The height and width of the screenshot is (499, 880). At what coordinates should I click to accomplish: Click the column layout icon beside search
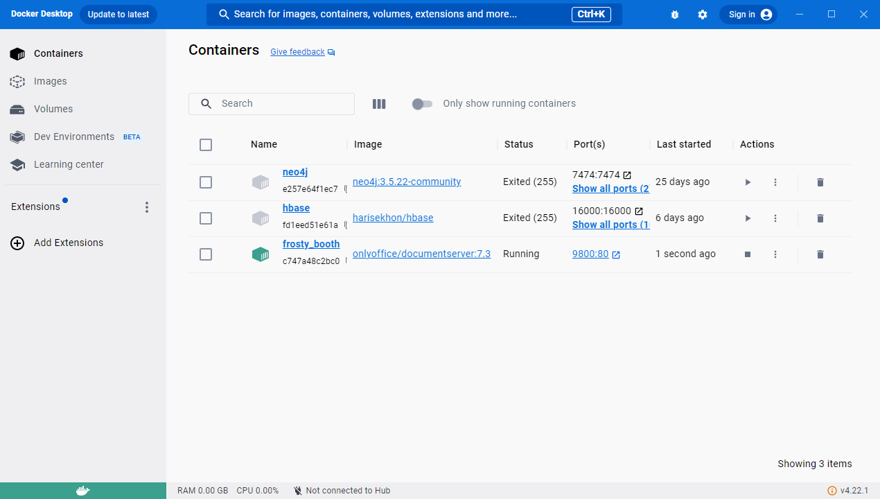379,104
